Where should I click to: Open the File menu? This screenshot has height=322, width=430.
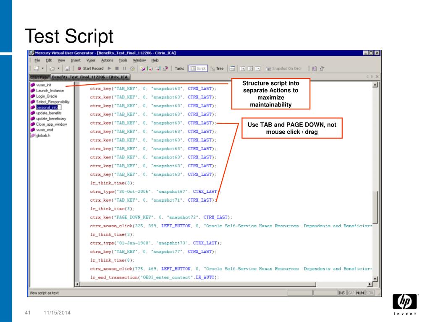click(x=37, y=60)
